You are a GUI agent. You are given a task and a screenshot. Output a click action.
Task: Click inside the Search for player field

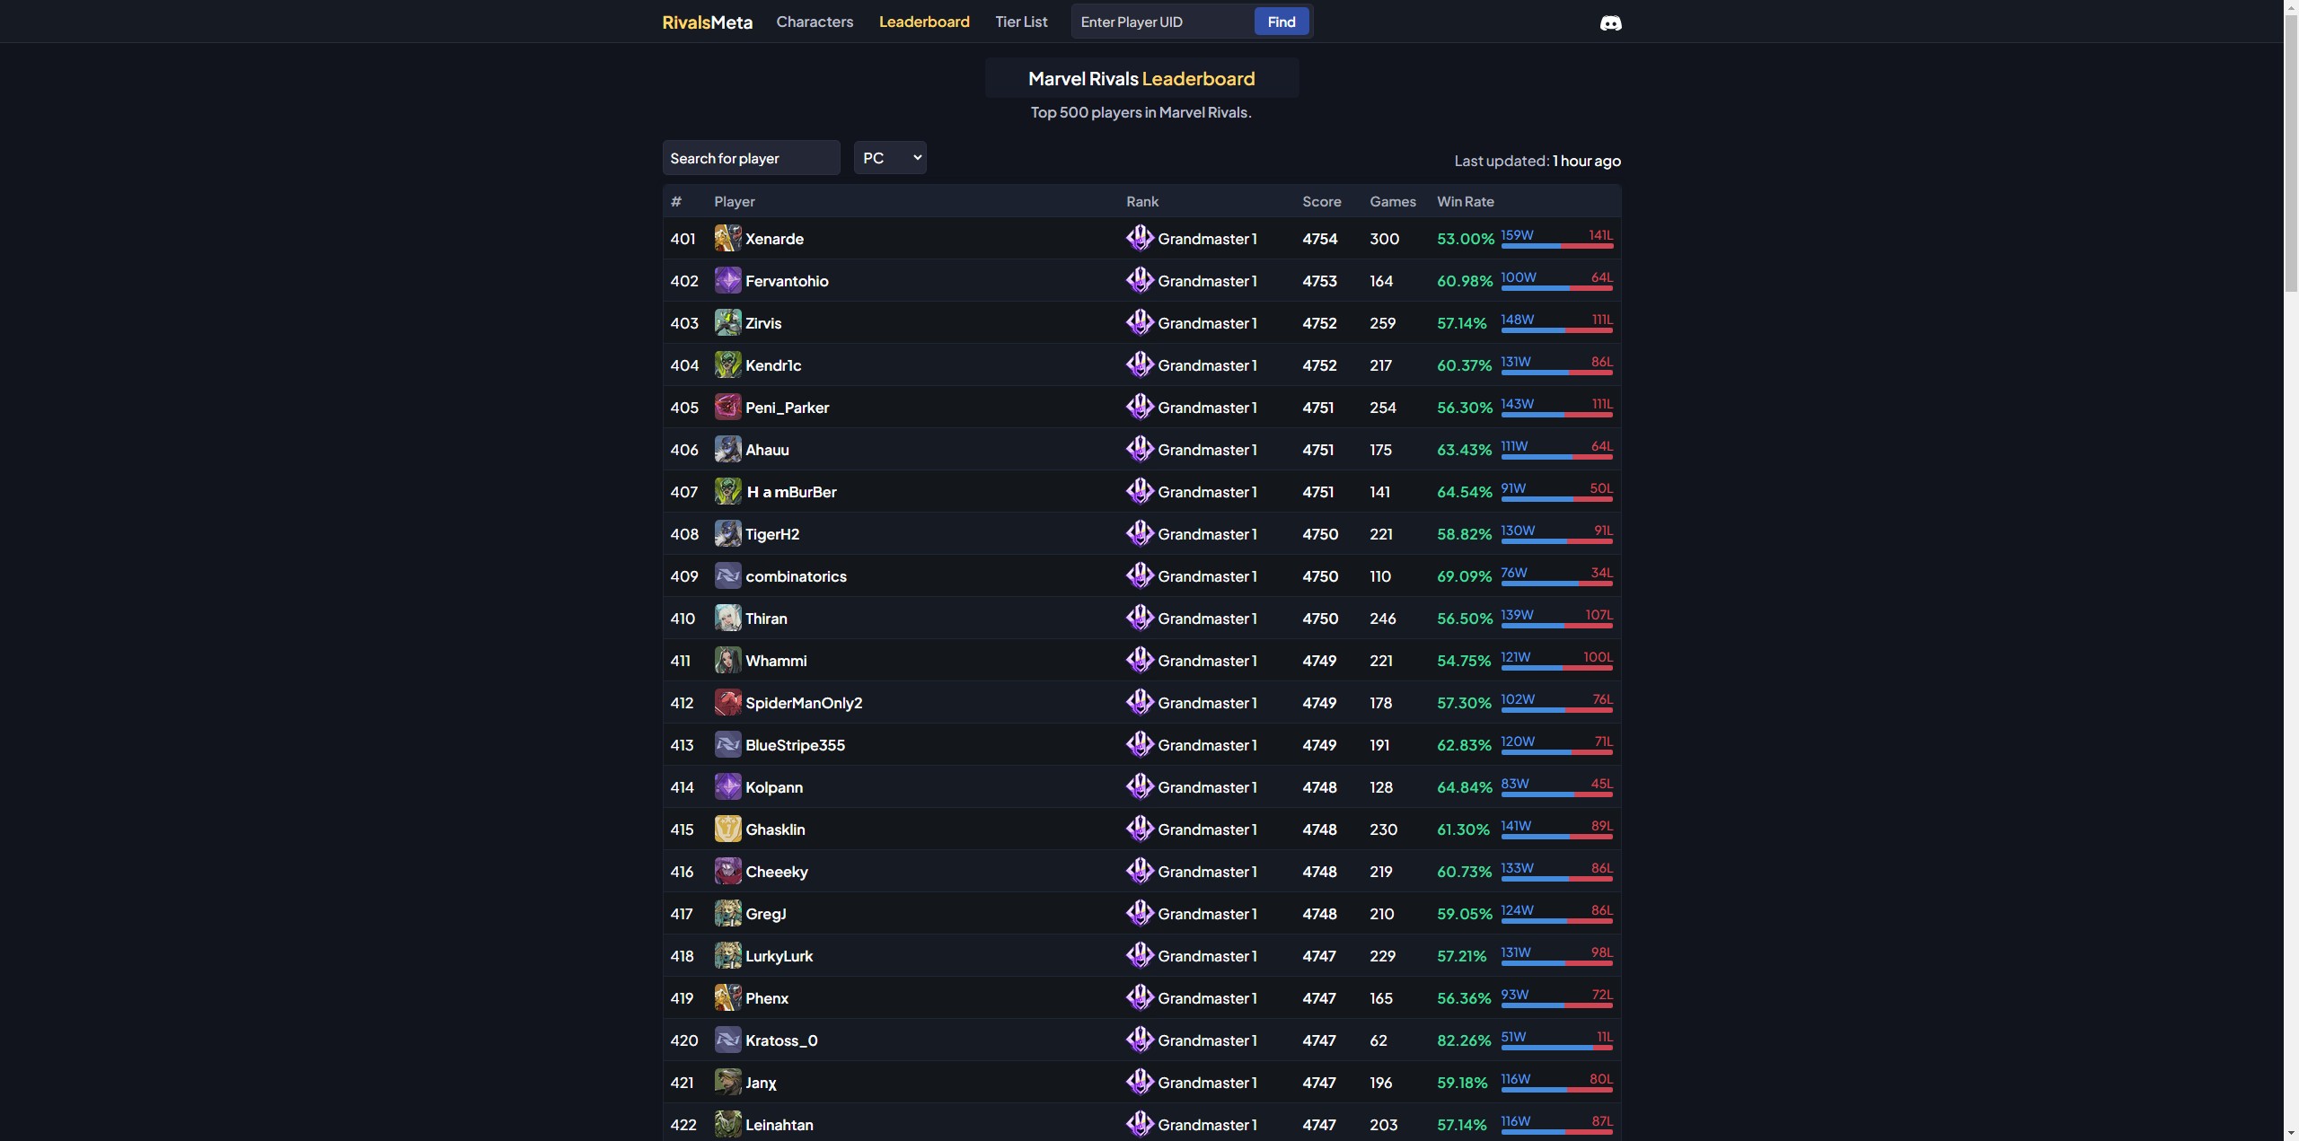[x=749, y=157]
